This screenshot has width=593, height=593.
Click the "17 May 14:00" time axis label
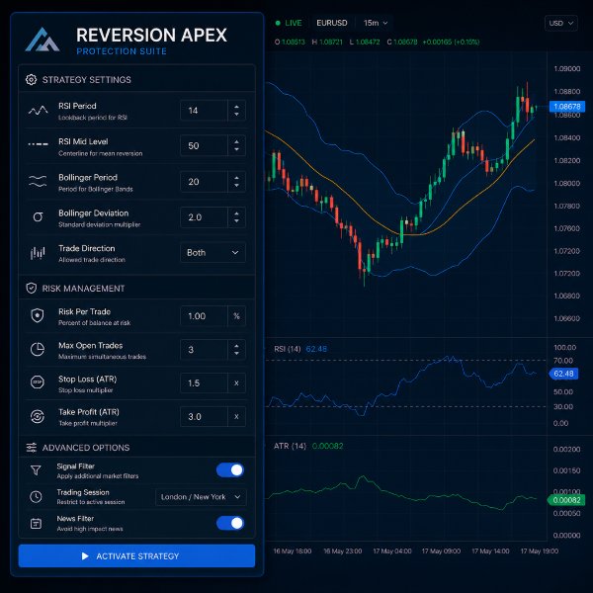(490, 551)
